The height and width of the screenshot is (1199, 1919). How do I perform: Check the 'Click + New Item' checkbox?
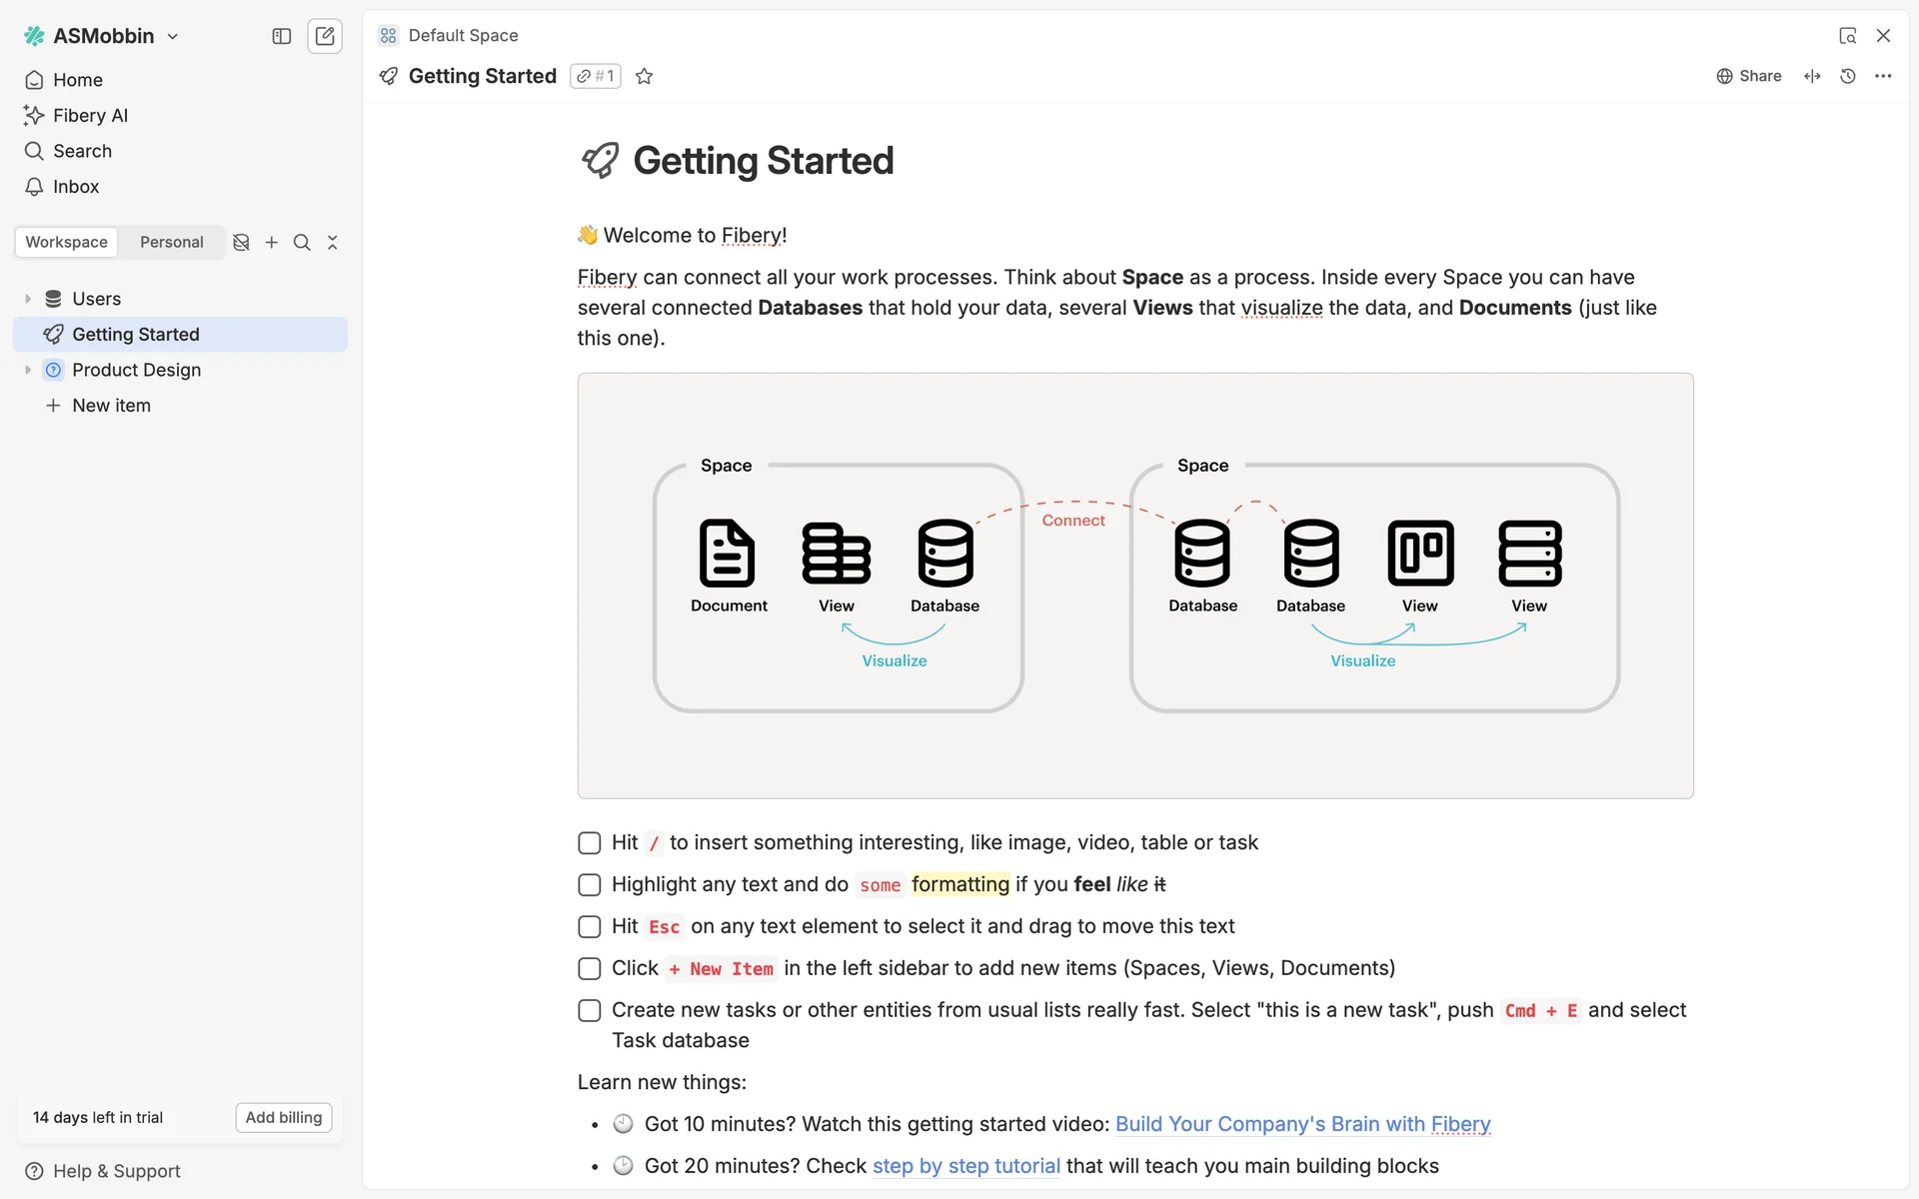coord(590,969)
